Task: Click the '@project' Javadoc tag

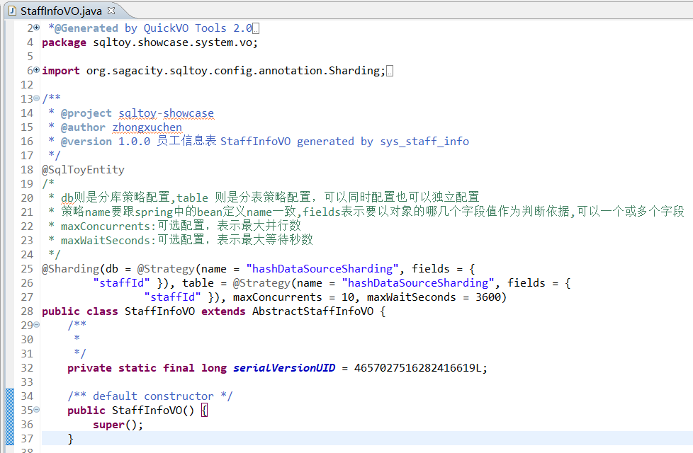Action: (86, 113)
